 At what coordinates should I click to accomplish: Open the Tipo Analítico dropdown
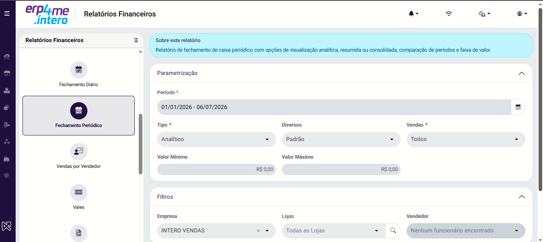[x=217, y=139]
